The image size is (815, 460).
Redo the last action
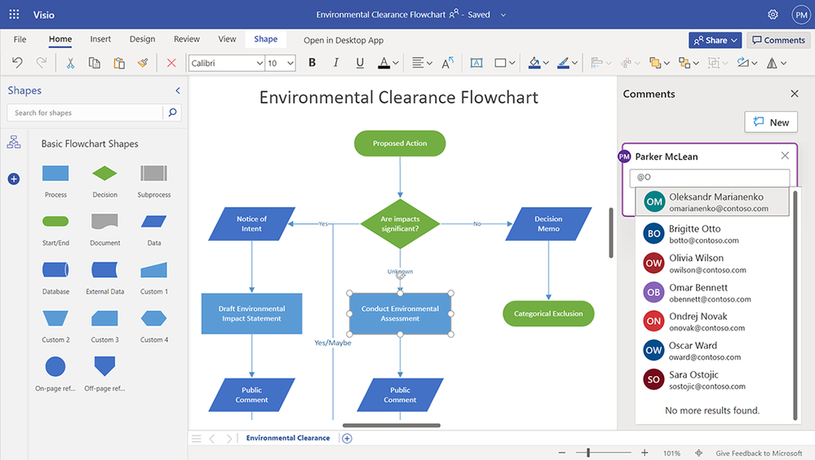[42, 63]
